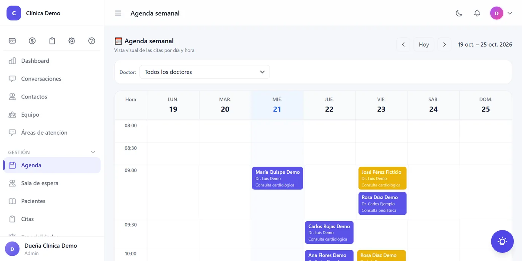This screenshot has width=522, height=261.
Task: Open Conversaciones in the sidebar
Action: click(52, 79)
